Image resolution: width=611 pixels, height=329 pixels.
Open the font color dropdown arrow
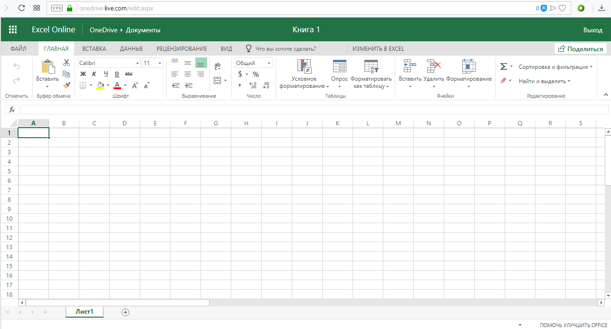(125, 85)
